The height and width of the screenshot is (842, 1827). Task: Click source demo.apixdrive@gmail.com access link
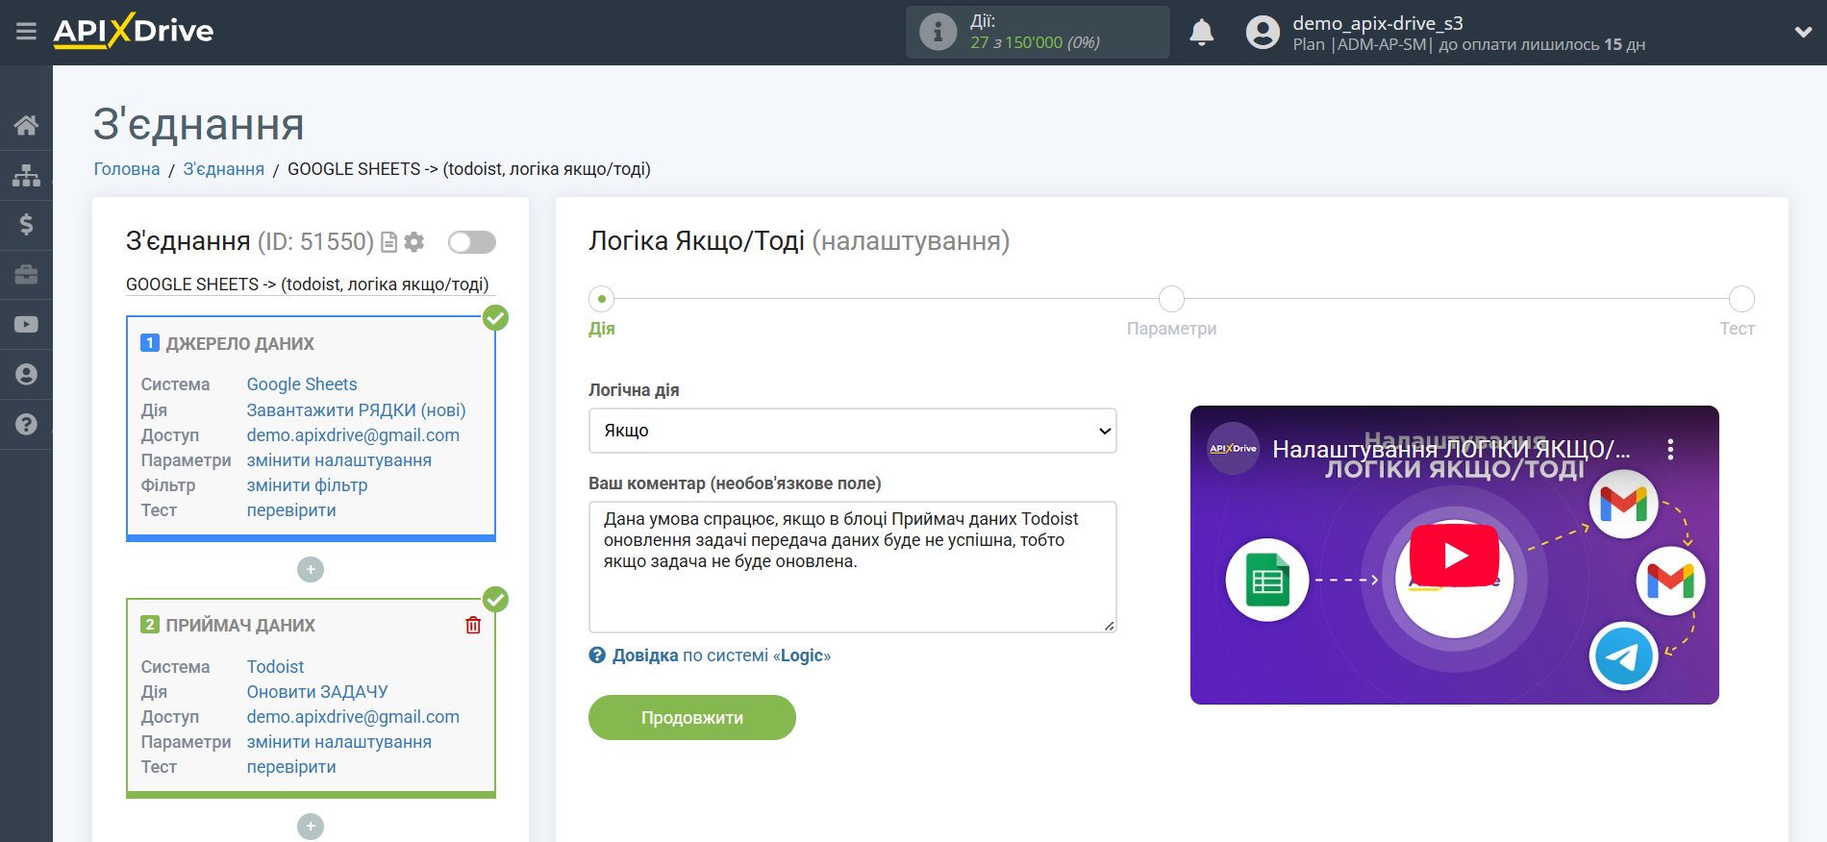click(x=353, y=435)
